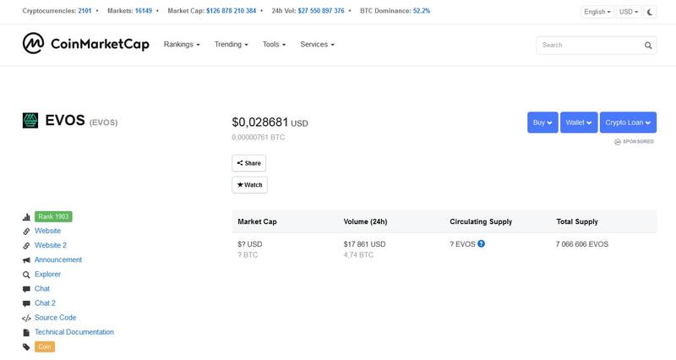The image size is (676, 360).
Task: Click the $17 861 USD volume value
Action: point(365,244)
